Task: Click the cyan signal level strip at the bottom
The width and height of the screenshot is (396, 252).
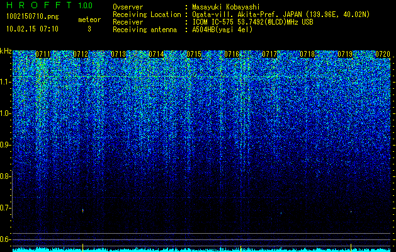Action: (201, 249)
